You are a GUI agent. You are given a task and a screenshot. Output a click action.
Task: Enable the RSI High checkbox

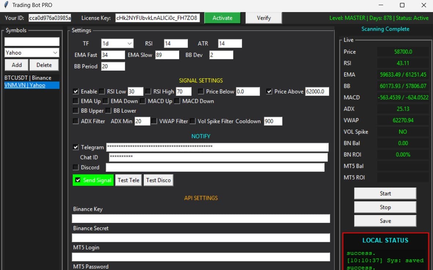click(148, 91)
